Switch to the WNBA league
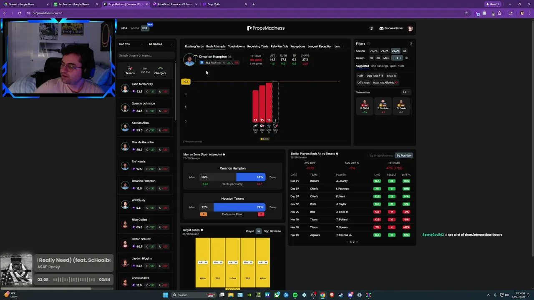The width and height of the screenshot is (534, 300). (135, 28)
